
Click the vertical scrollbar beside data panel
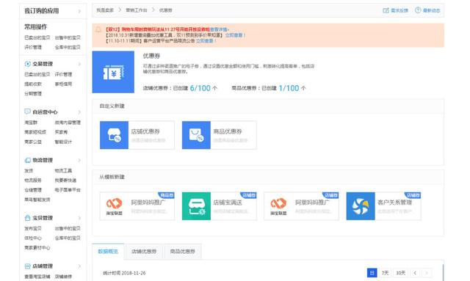443,273
